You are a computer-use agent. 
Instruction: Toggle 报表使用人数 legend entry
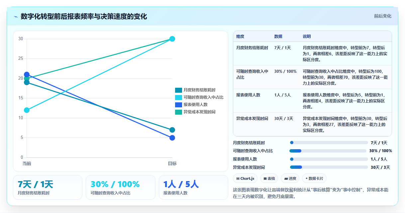tap(191, 105)
